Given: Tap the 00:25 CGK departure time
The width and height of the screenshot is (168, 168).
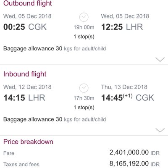Looking at the screenshot, I should 25,27.
